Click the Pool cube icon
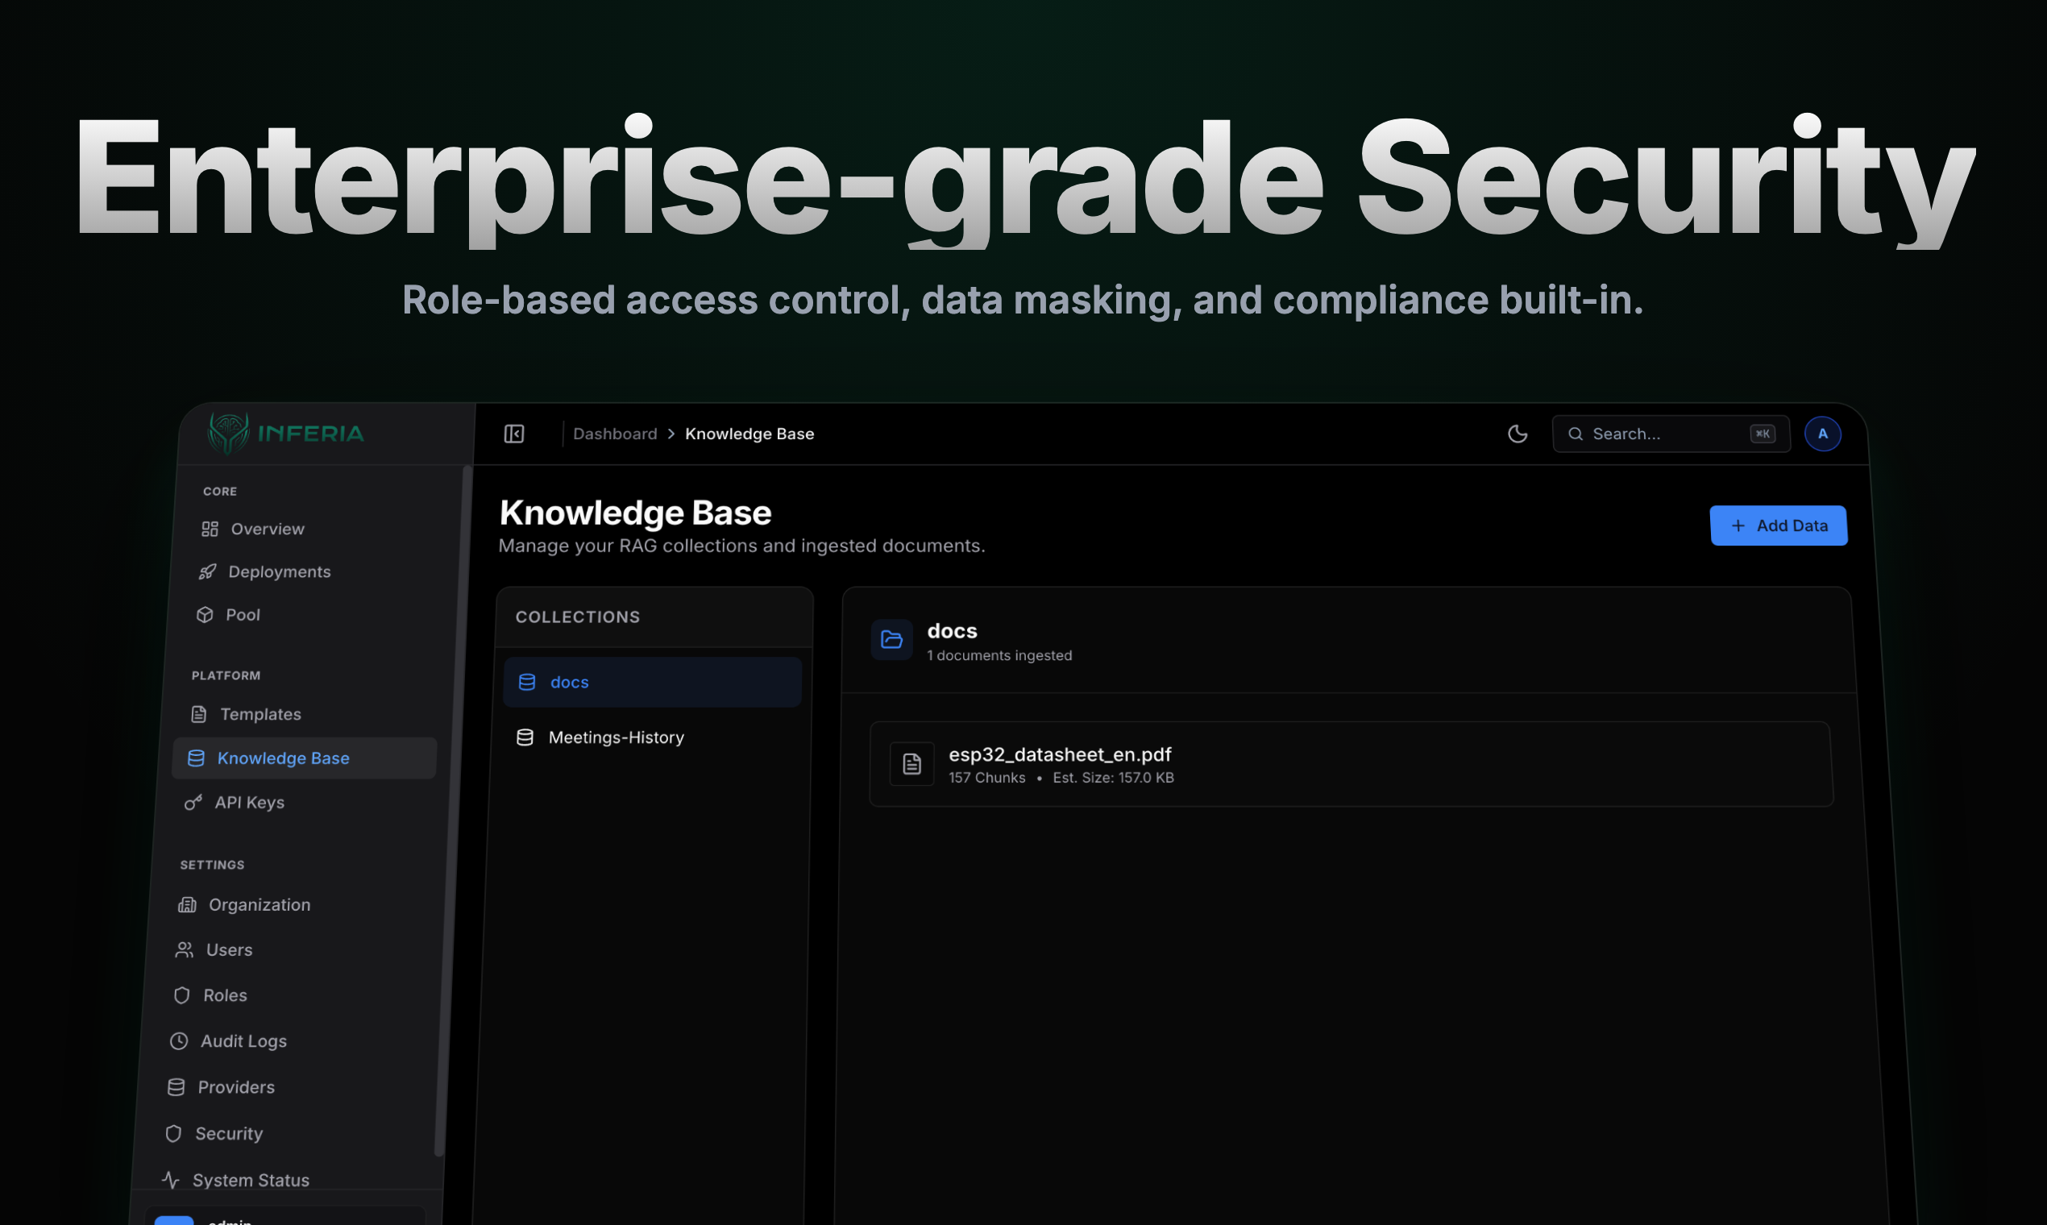Image resolution: width=2047 pixels, height=1225 pixels. tap(205, 614)
